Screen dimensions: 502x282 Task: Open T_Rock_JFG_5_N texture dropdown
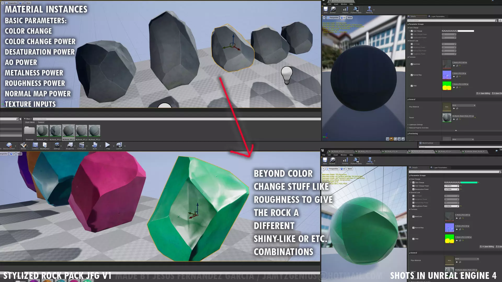462,226
